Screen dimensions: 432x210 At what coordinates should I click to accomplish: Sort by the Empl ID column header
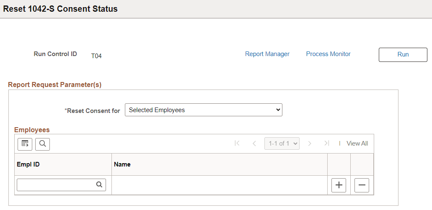pyautogui.click(x=28, y=164)
